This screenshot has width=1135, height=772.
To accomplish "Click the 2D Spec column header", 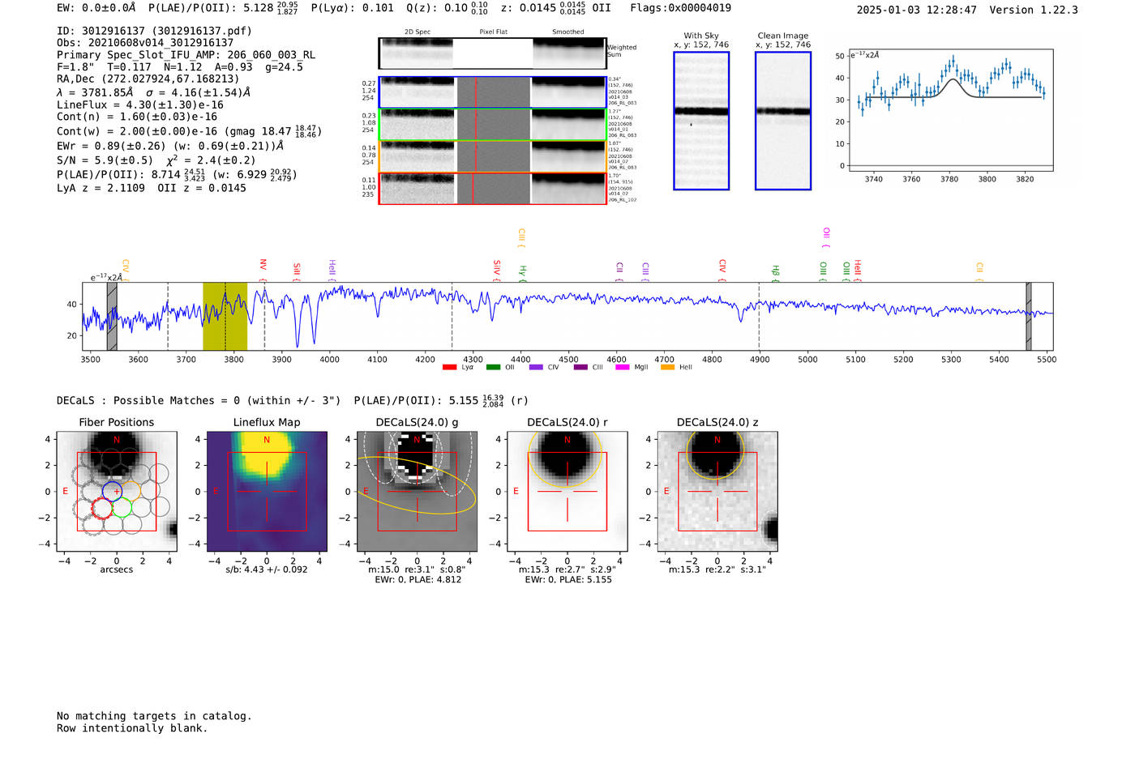I will [x=418, y=32].
